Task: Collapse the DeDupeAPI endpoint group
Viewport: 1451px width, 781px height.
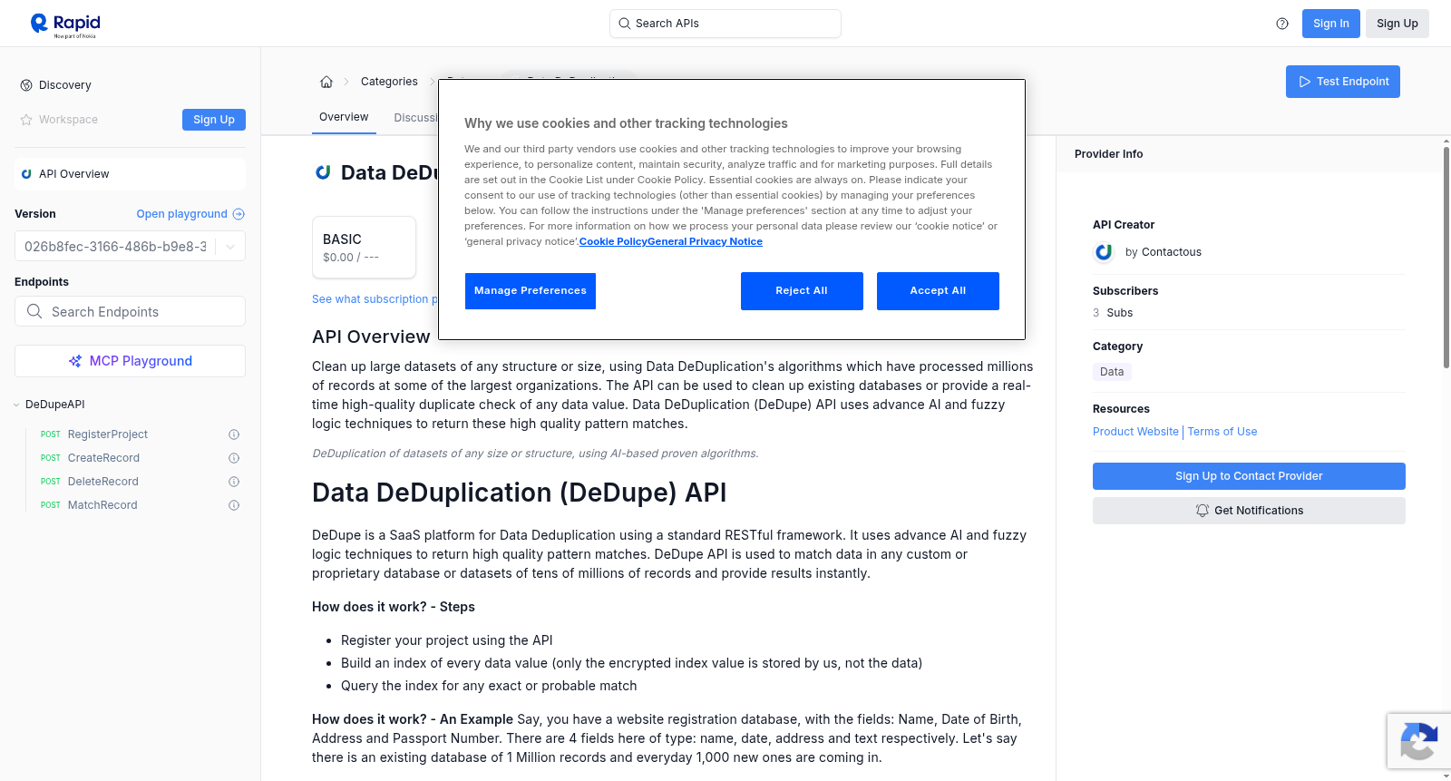Action: [16, 405]
